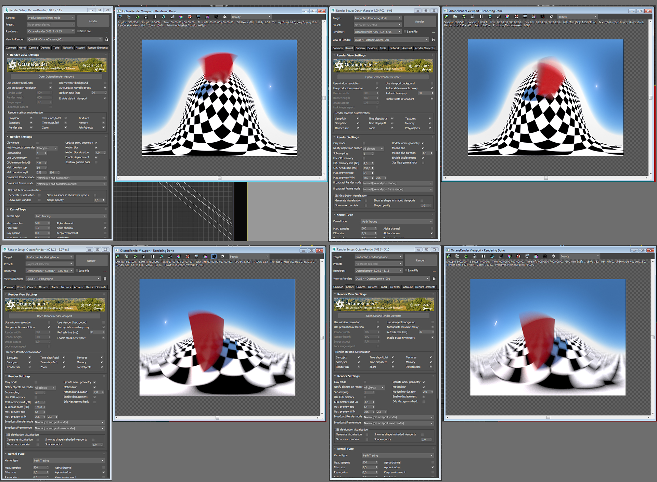Viewport: 657px width, 482px height.
Task: Open the 'Quad 4 - Orthographic' View to Render dropdown
Action: click(63, 279)
